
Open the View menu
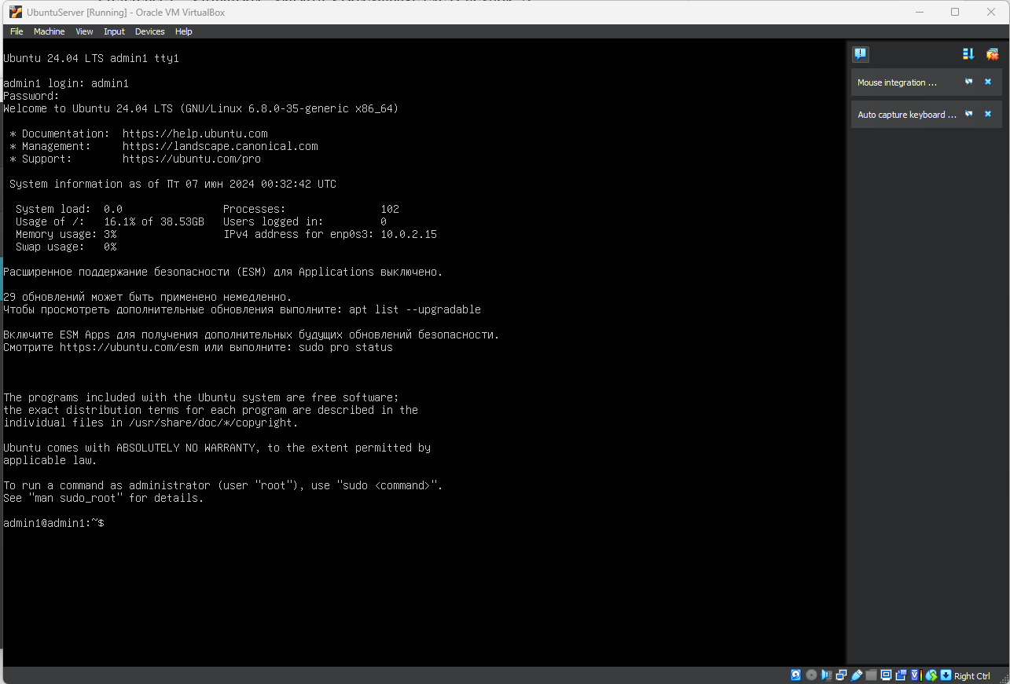point(84,31)
